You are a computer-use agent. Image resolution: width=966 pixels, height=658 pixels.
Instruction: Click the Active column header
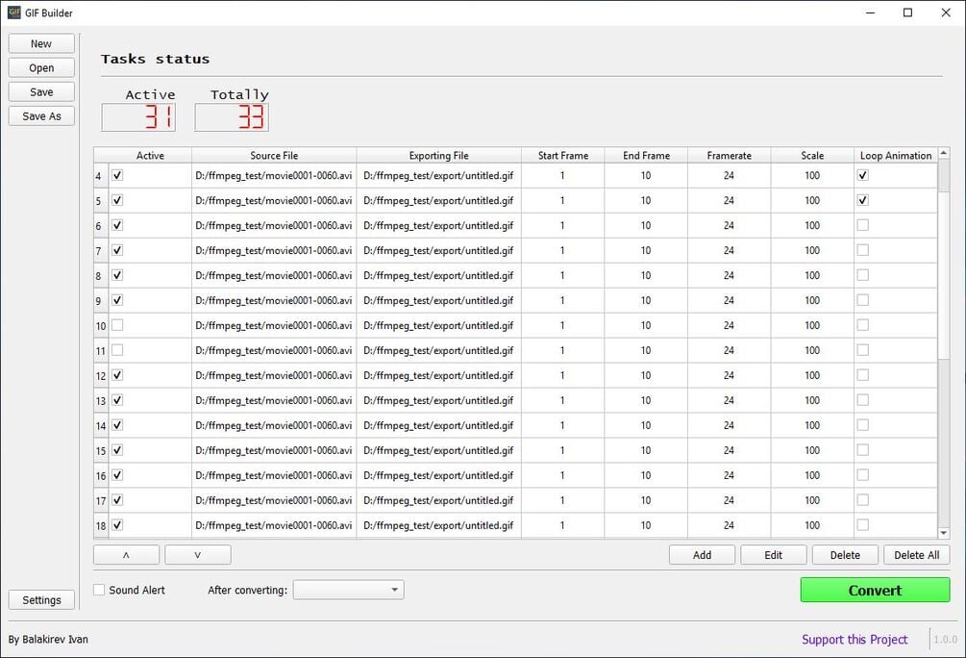(x=150, y=156)
